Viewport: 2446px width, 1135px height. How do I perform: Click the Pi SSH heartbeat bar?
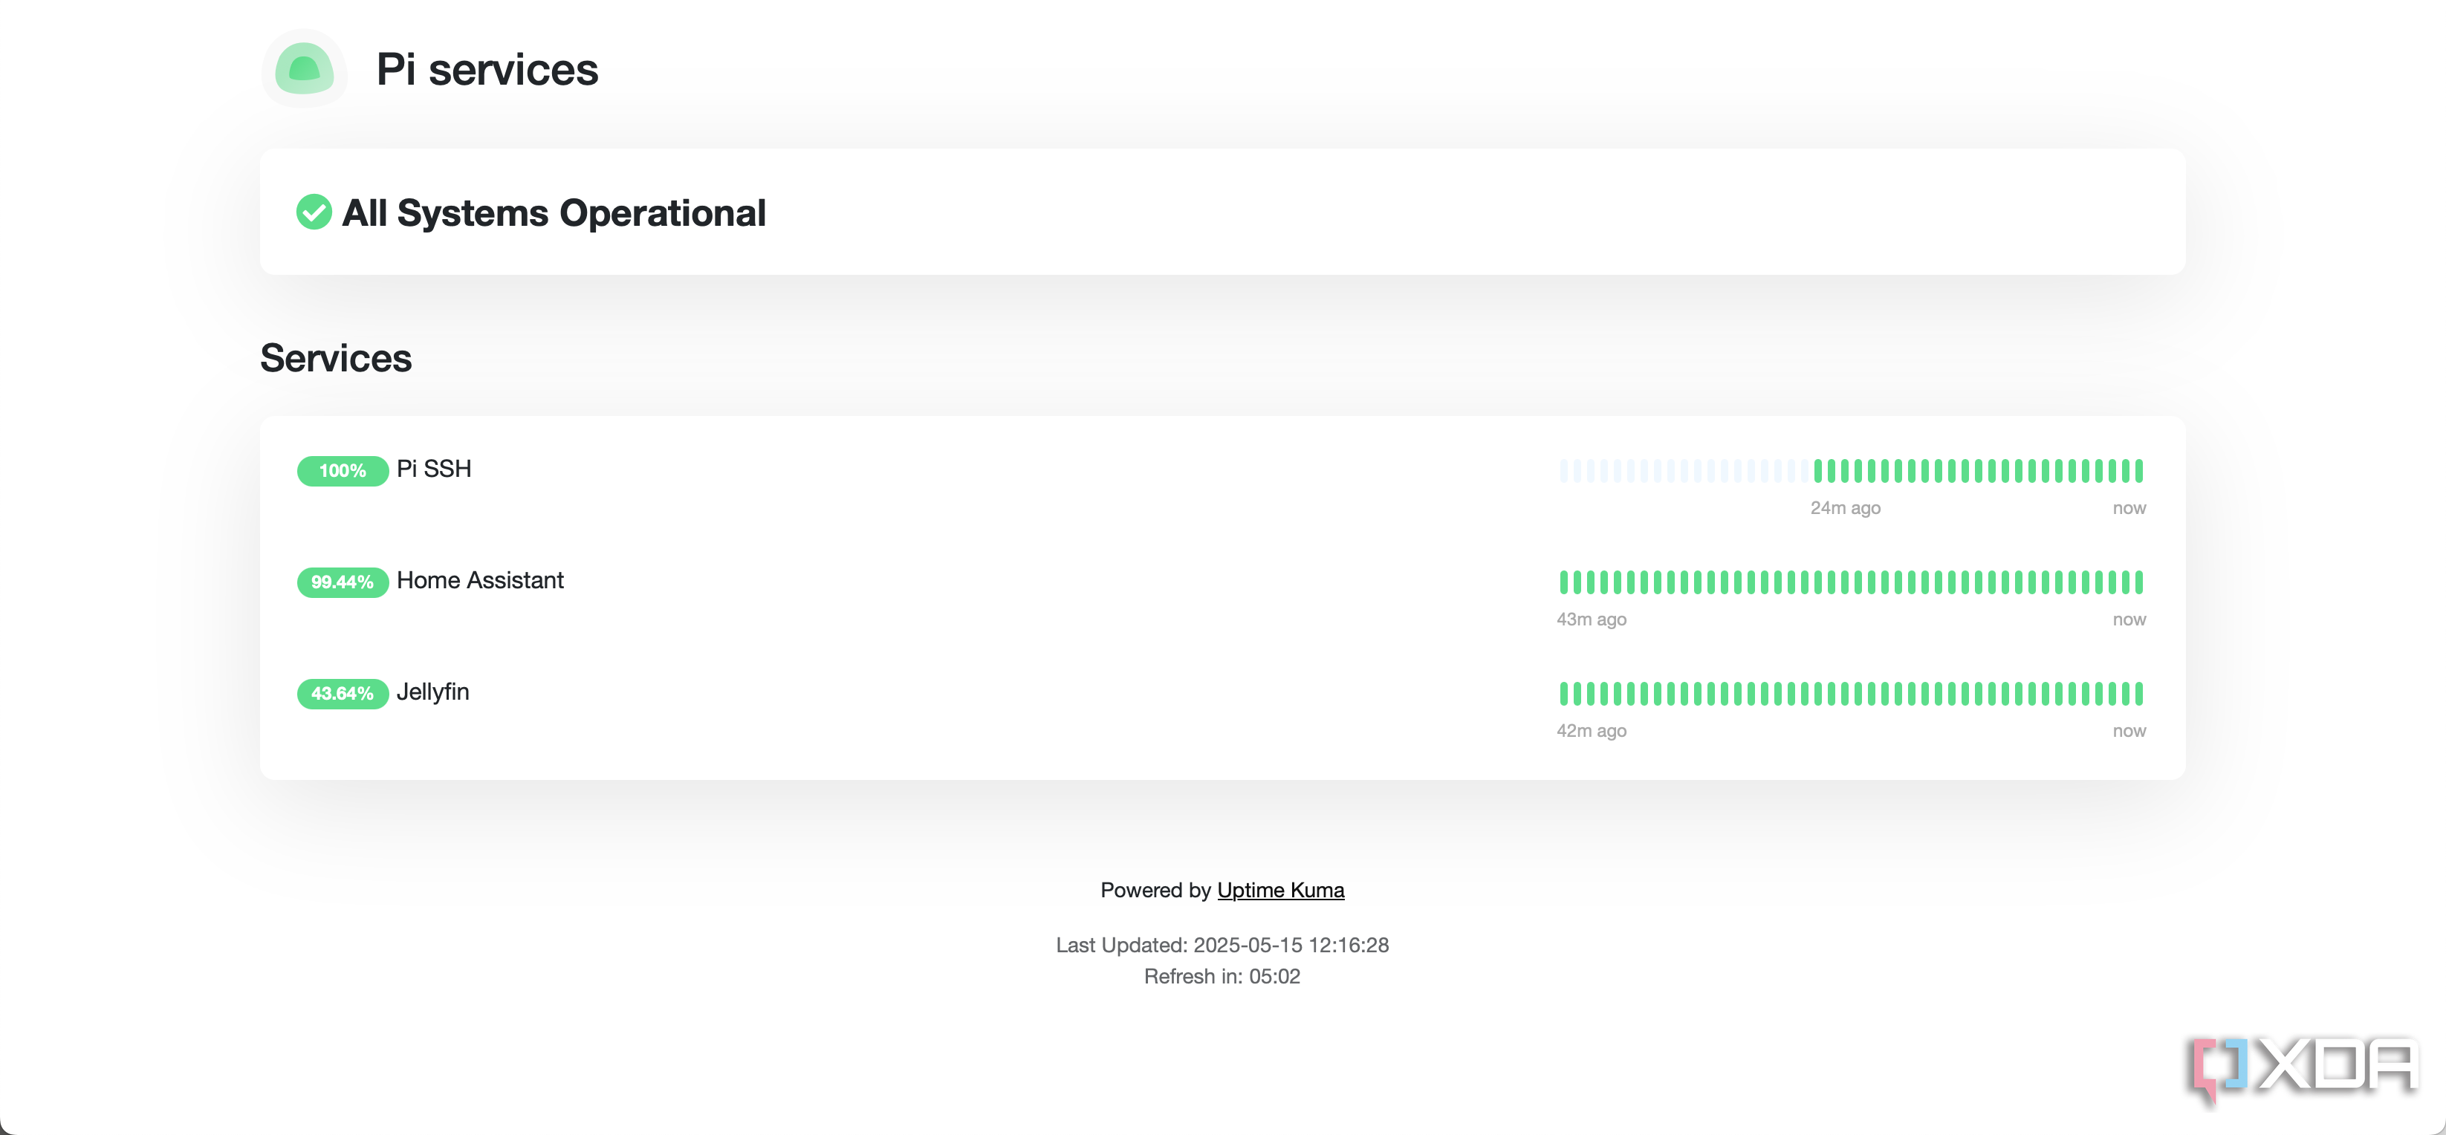[x=1851, y=471]
